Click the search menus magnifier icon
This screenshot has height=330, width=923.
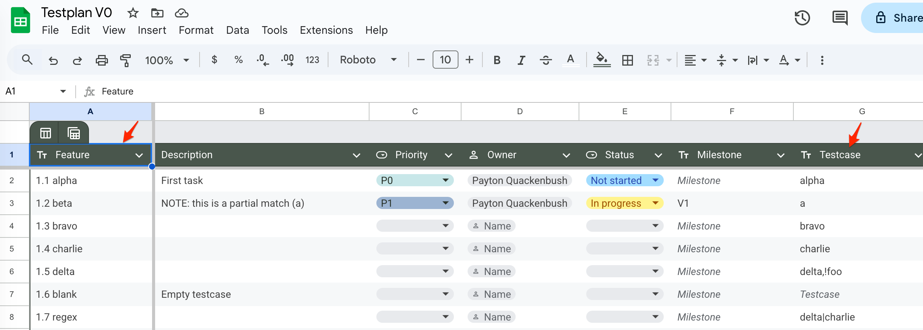coord(27,60)
